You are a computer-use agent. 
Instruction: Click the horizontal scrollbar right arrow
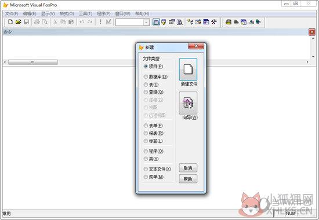pos(307,62)
